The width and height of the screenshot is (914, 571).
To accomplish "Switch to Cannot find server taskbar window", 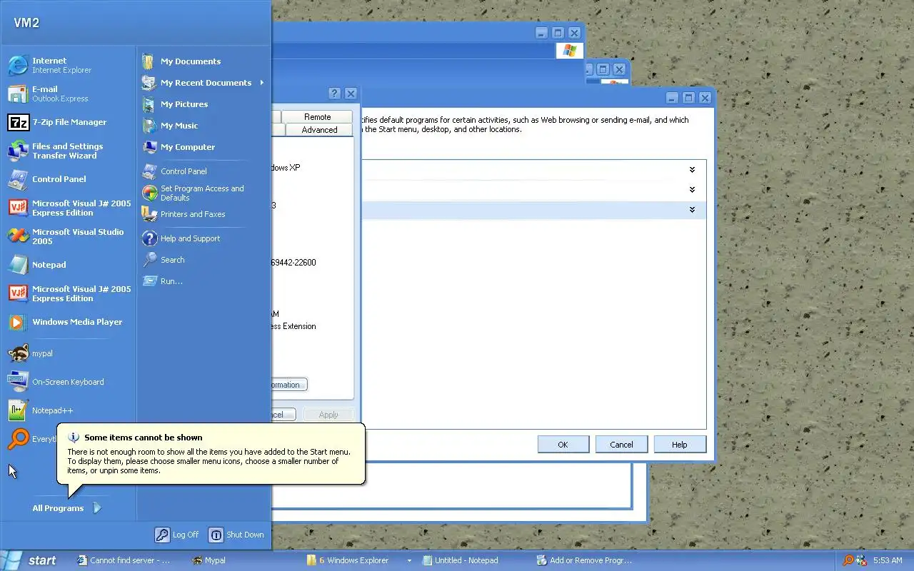I will click(129, 560).
